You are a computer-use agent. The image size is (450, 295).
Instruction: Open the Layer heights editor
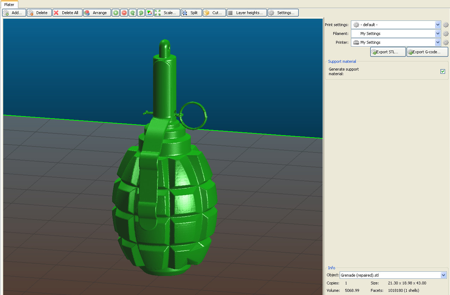pos(247,13)
